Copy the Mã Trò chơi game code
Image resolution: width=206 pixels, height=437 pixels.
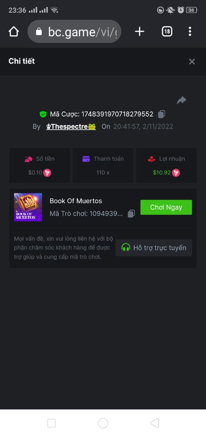(x=131, y=213)
